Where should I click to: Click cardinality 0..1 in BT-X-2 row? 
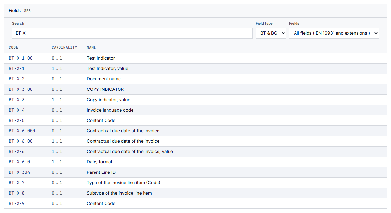pos(57,79)
